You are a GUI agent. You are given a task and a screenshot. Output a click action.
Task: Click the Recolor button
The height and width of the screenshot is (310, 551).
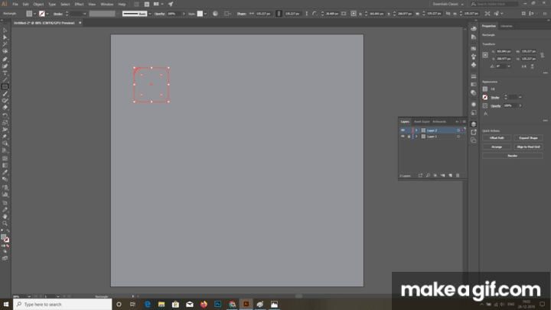512,155
